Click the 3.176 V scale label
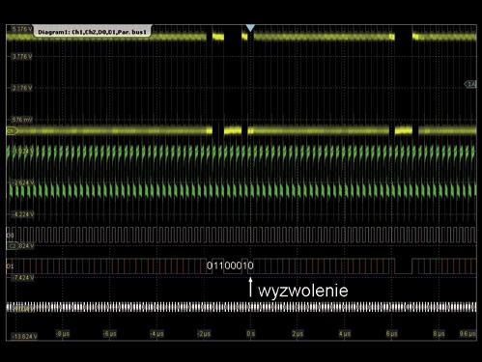This screenshot has height=362, width=482. (x=21, y=57)
